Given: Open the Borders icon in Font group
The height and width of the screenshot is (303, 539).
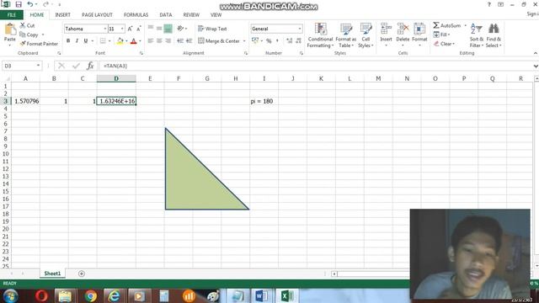Looking at the screenshot, I should [103, 41].
